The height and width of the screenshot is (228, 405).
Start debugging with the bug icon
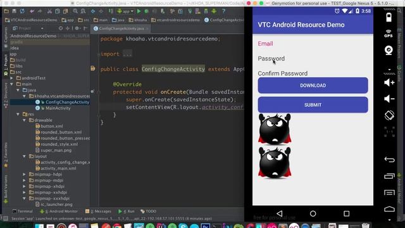pyautogui.click(x=146, y=11)
